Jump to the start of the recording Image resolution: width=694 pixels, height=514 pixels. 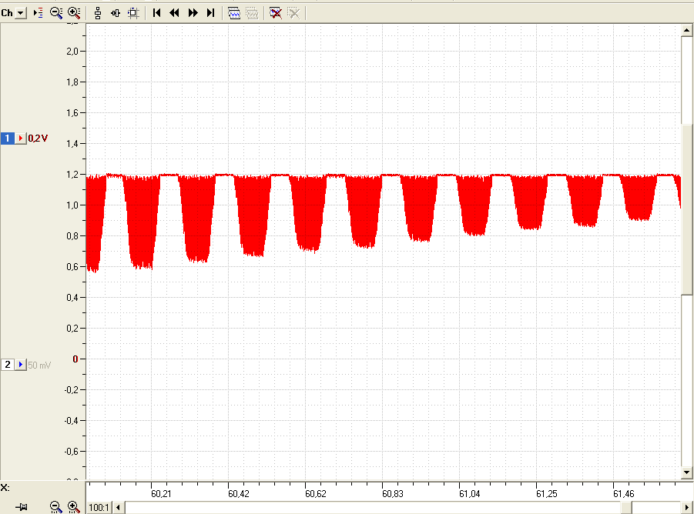(156, 13)
